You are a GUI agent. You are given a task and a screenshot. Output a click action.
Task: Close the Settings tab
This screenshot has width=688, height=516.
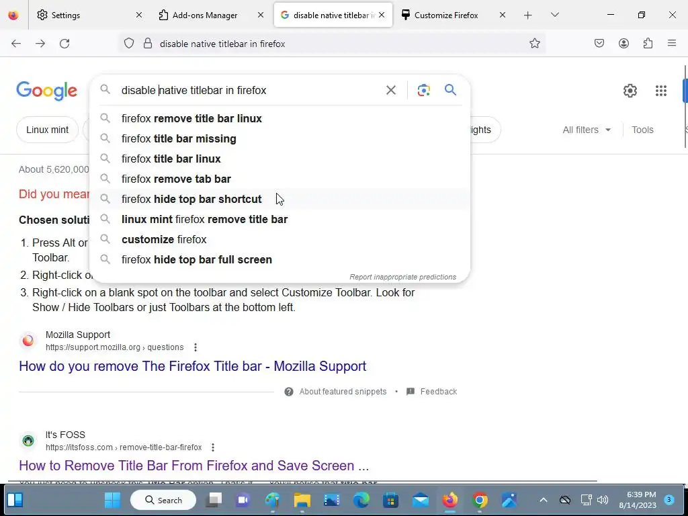tap(139, 15)
